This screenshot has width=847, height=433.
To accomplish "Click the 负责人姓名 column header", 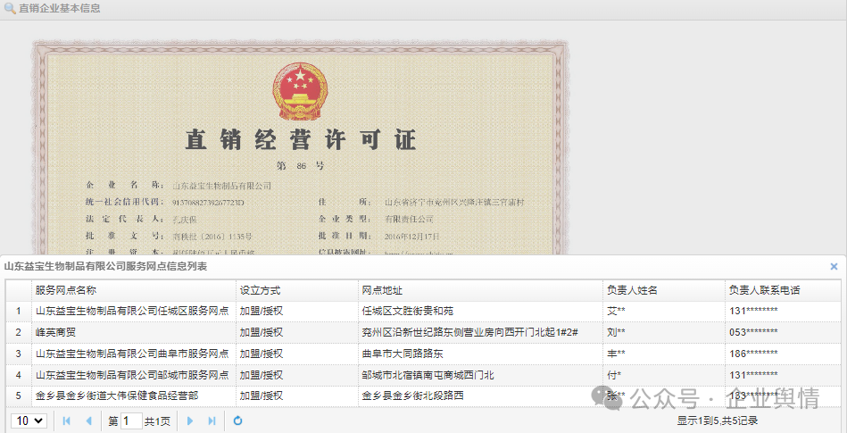I will coord(663,290).
